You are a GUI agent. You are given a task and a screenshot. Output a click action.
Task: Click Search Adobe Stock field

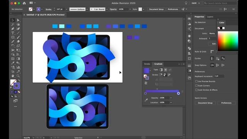coord(220,3)
